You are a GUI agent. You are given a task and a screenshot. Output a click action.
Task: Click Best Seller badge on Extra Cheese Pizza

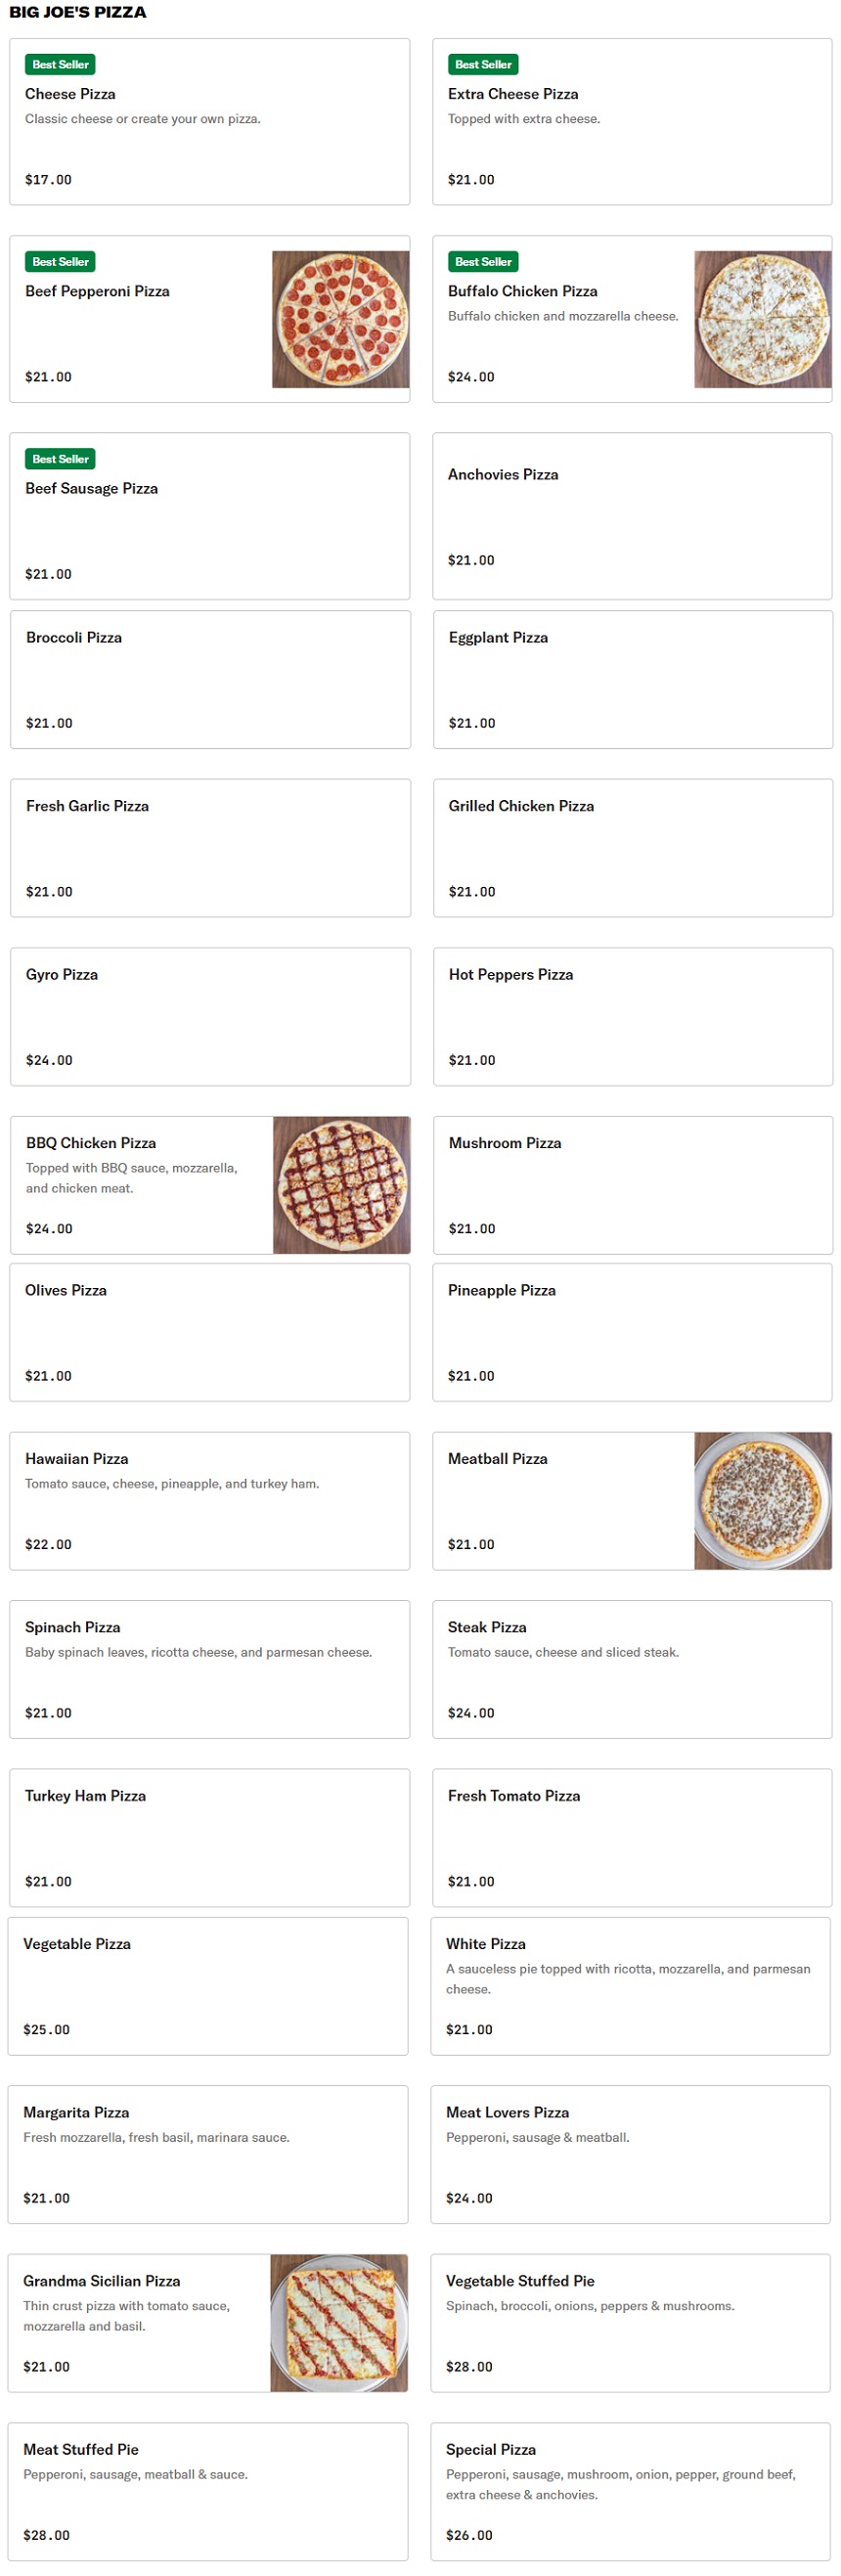(483, 64)
